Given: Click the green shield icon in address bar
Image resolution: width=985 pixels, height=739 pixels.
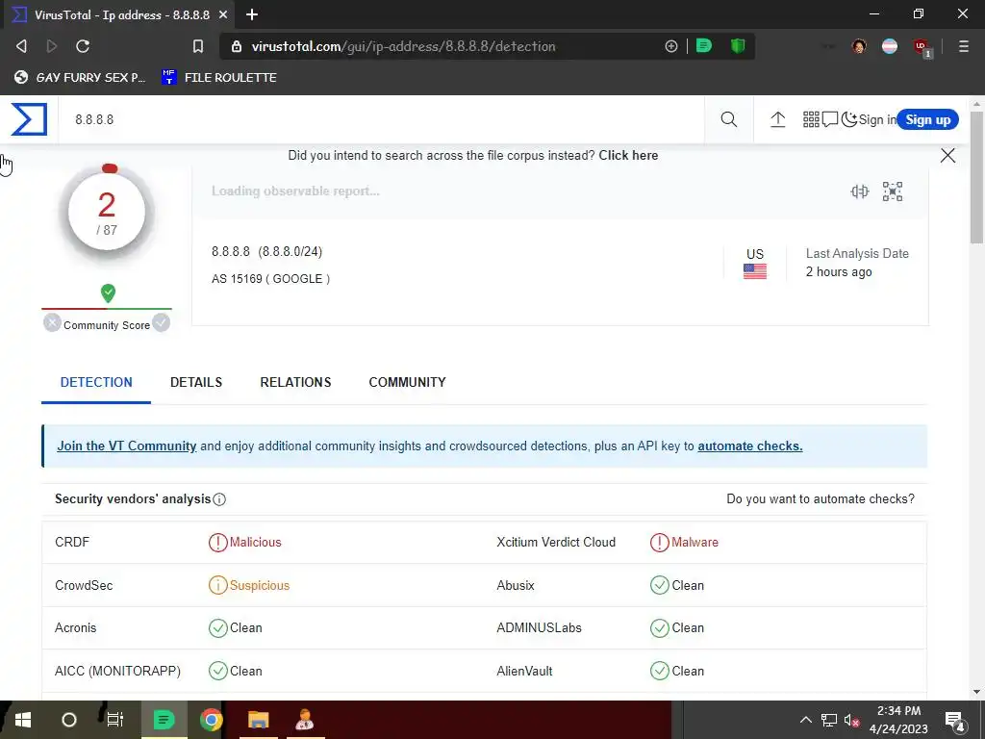Looking at the screenshot, I should pyautogui.click(x=738, y=46).
